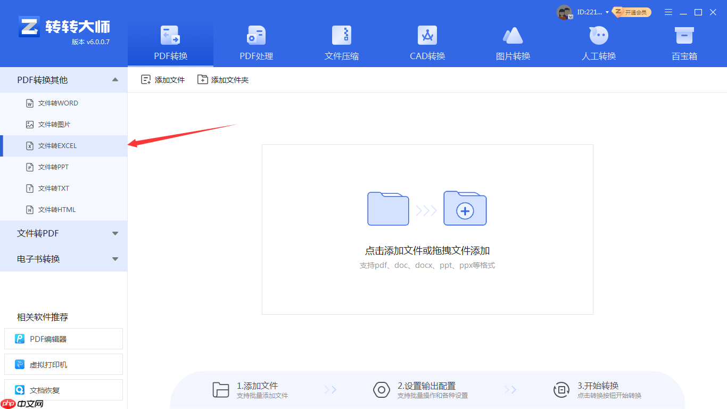The height and width of the screenshot is (409, 727).
Task: Click the 文件转PPT slide icon
Action: coord(30,167)
